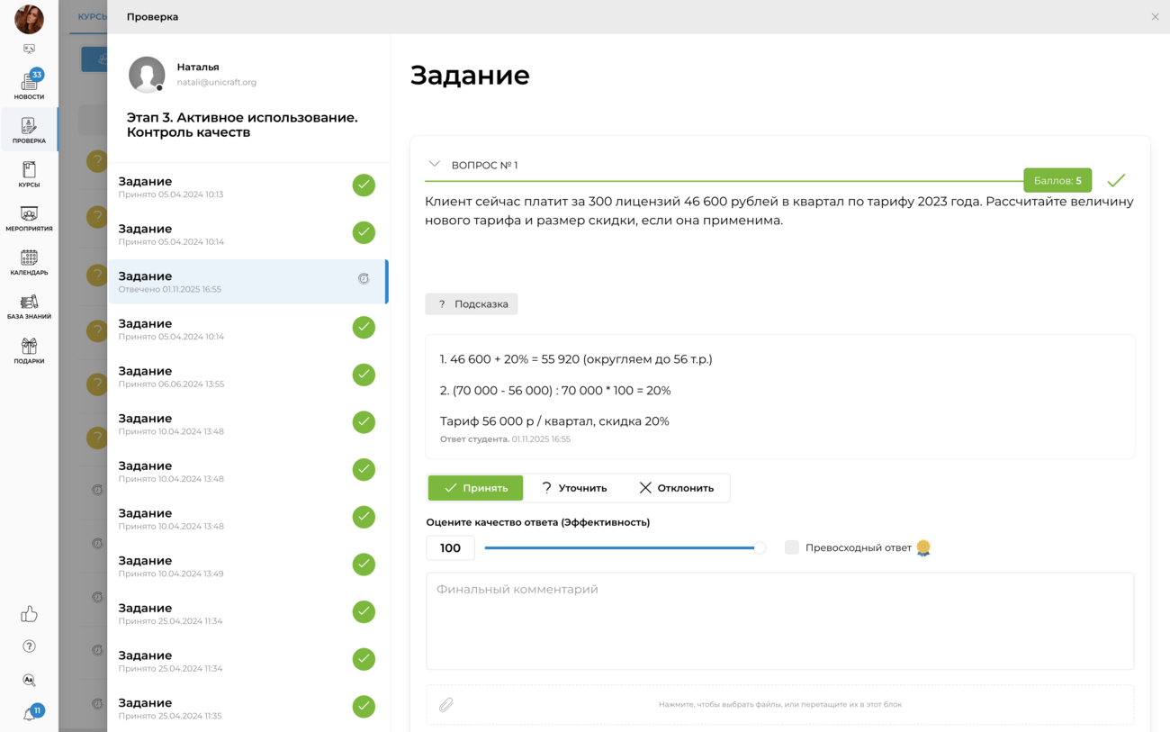Click the Баллов: 5 score badge
The image size is (1170, 732).
tap(1057, 180)
